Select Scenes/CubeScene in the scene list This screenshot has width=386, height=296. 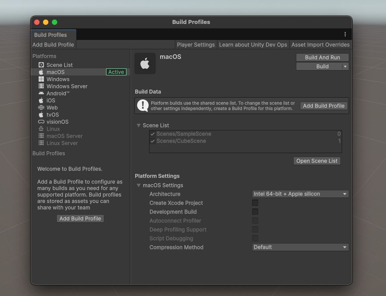tap(245, 141)
